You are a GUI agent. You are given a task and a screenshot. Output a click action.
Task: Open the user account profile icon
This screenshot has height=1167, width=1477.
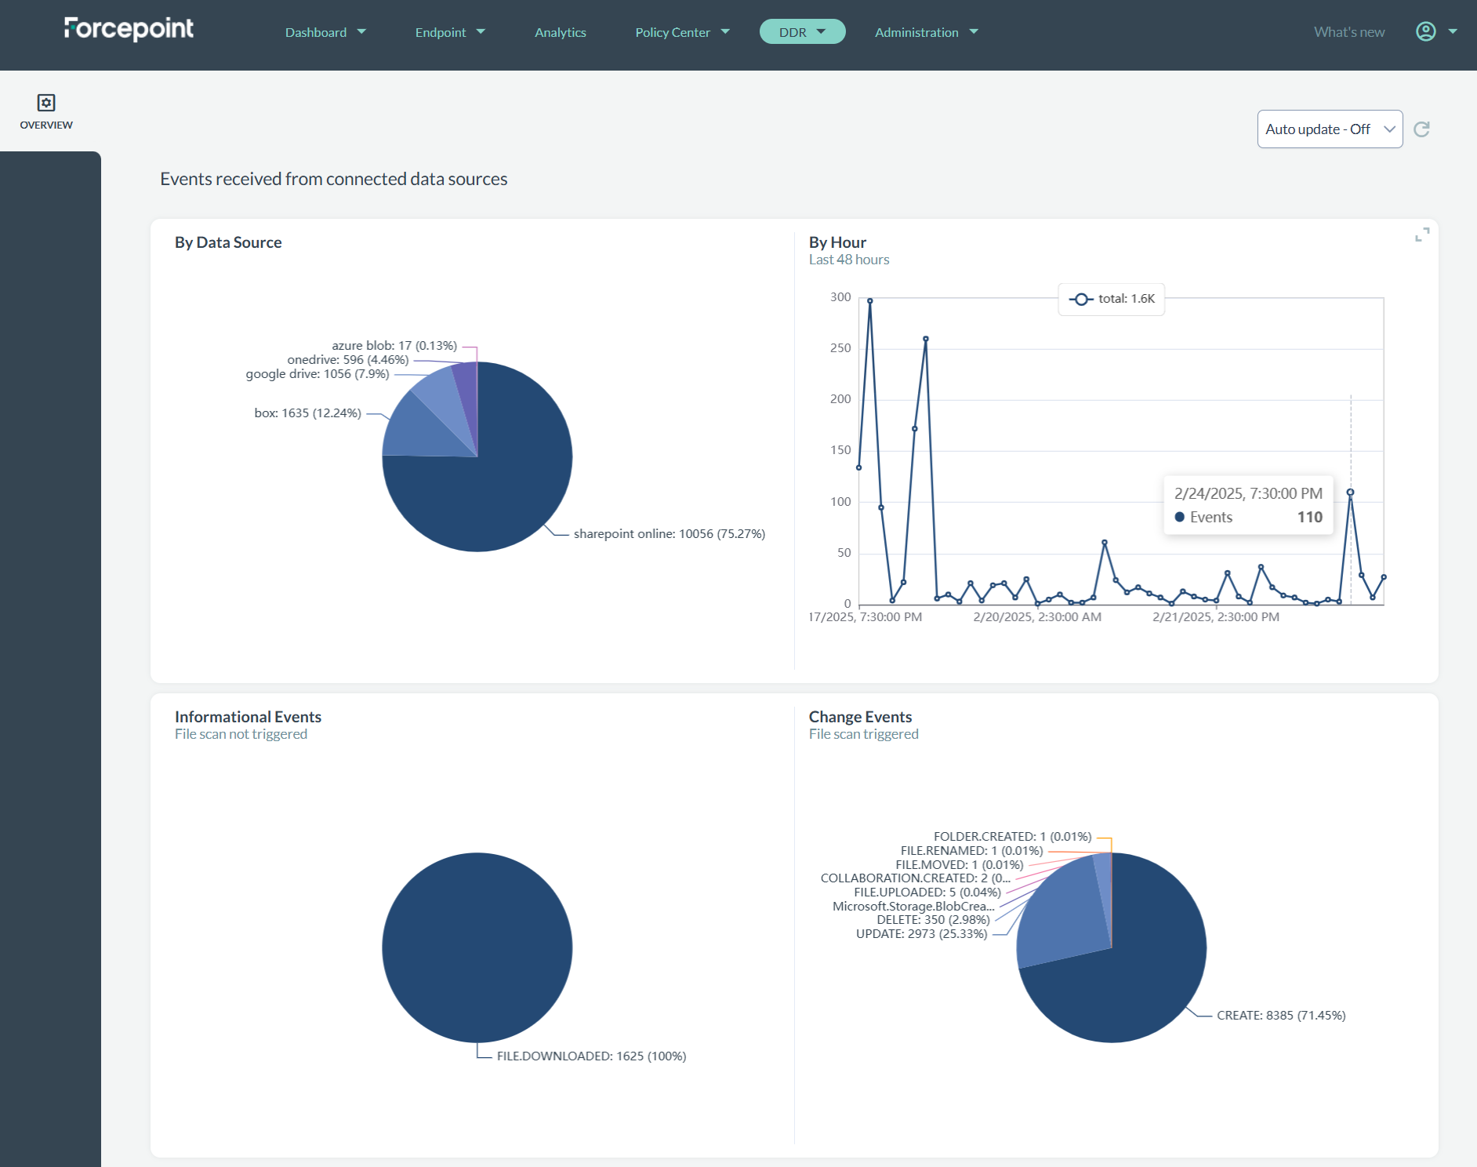coord(1425,31)
